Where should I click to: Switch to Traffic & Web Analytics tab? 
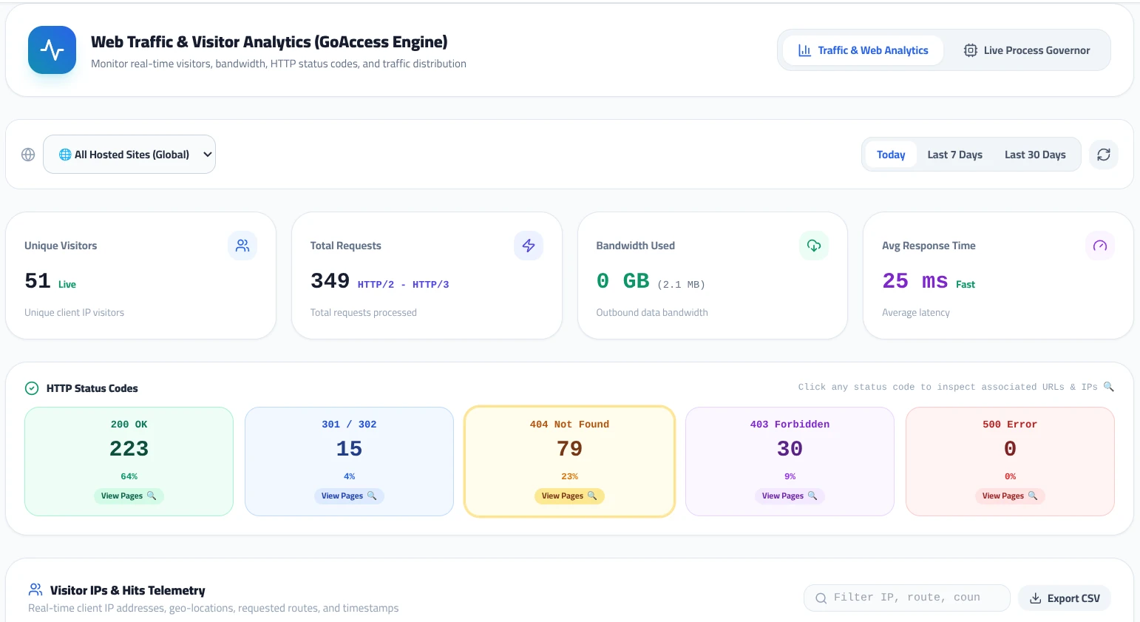(863, 50)
